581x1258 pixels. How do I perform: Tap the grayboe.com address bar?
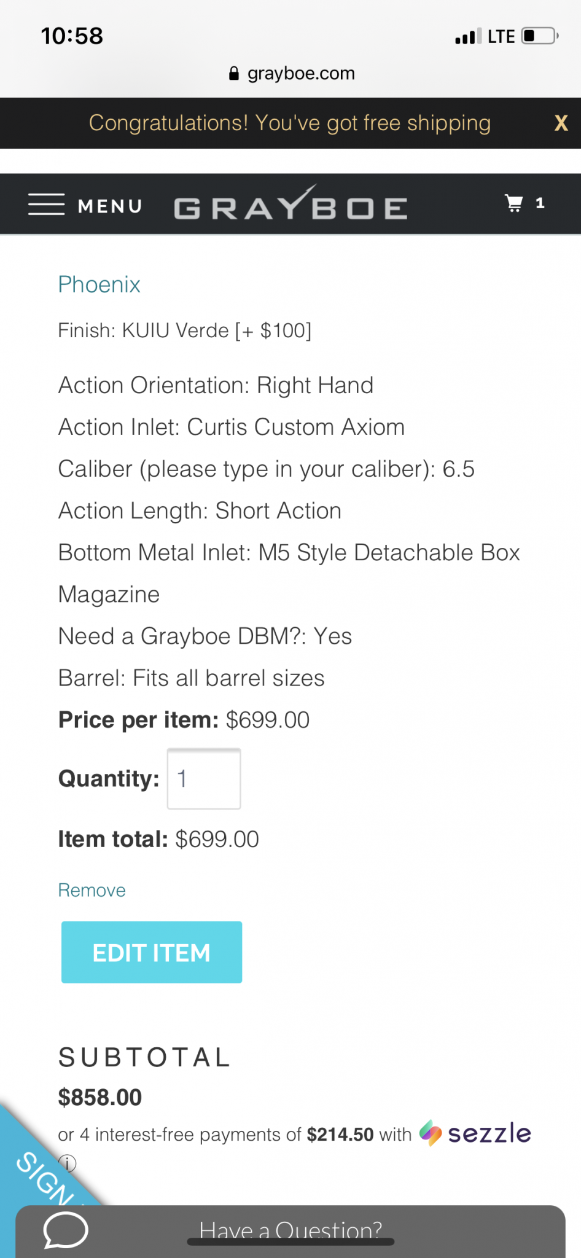pyautogui.click(x=292, y=74)
